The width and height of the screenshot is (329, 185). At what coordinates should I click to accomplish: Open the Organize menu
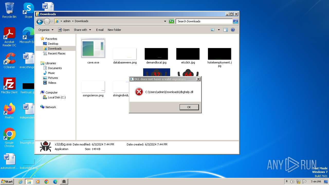pyautogui.click(x=46, y=30)
